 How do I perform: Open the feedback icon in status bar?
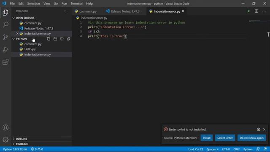tap(258, 149)
